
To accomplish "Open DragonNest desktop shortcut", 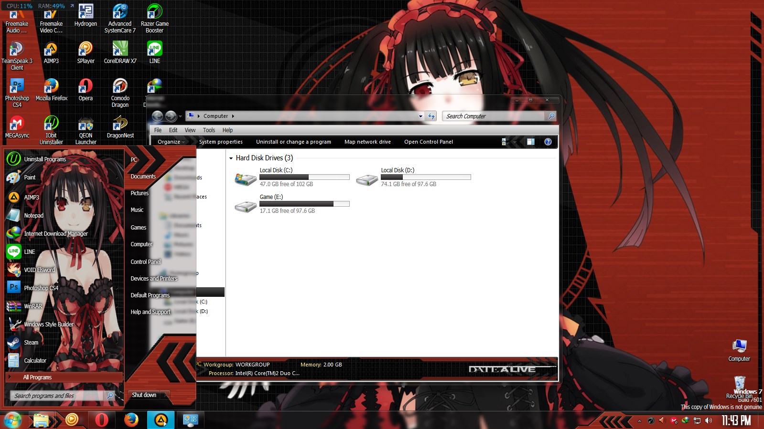I will tap(120, 127).
